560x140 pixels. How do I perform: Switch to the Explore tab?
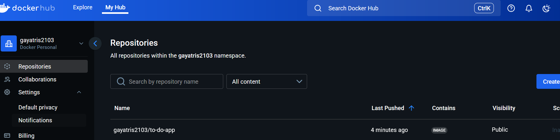(x=83, y=7)
